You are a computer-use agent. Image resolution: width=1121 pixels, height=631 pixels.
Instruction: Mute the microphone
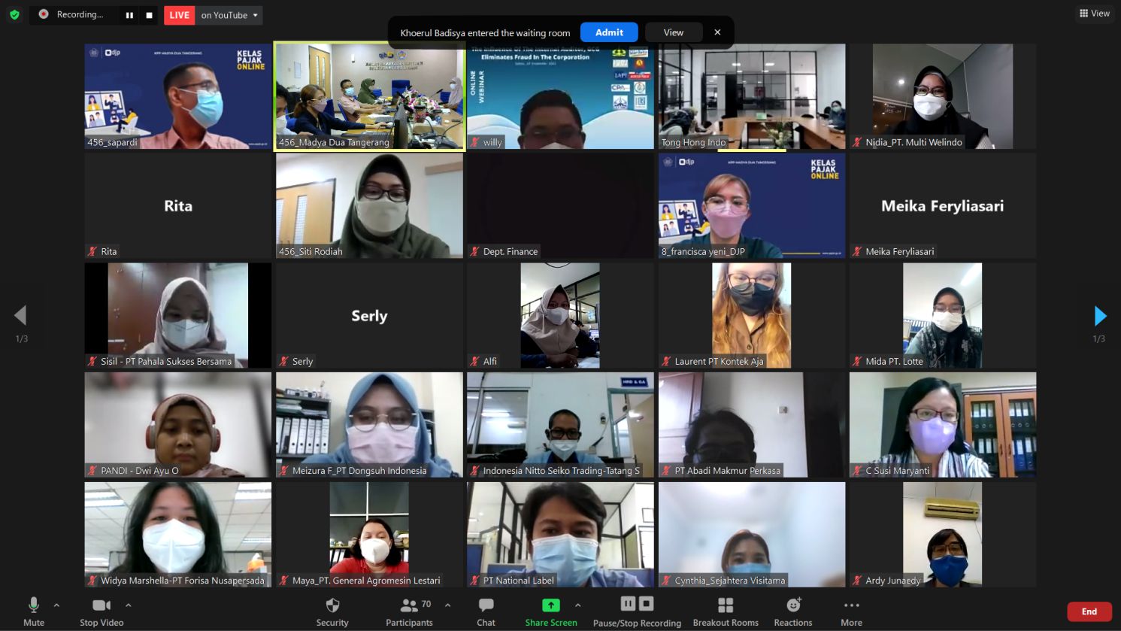(x=34, y=606)
